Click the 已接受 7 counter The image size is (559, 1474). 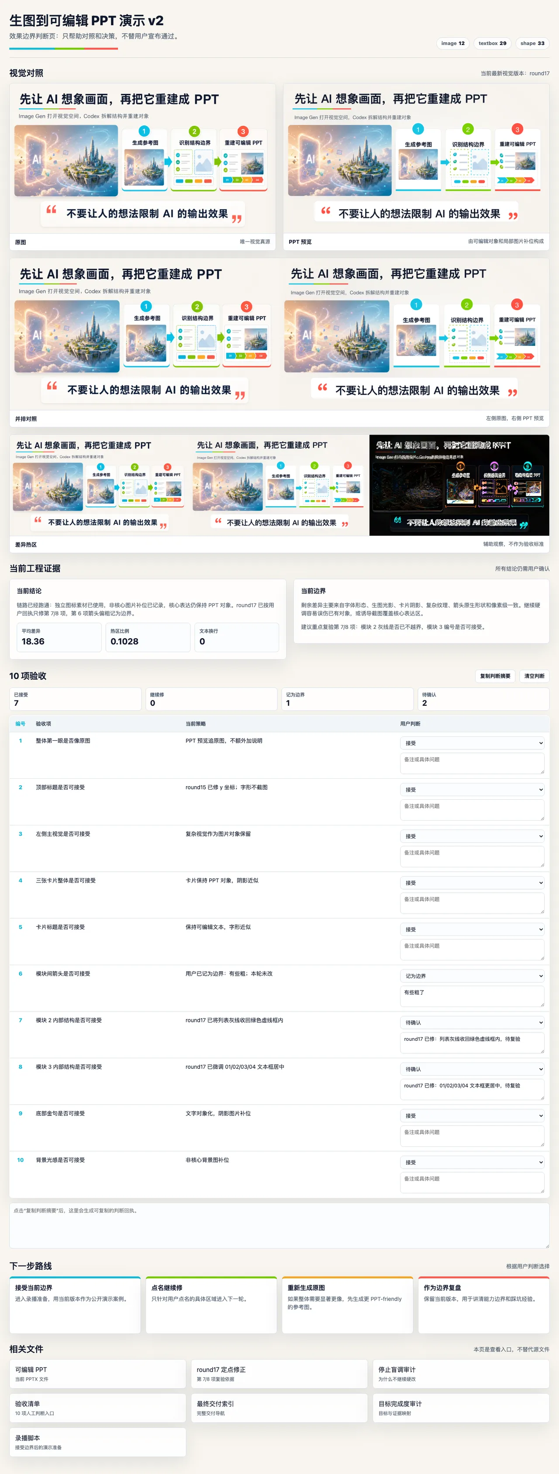coord(75,699)
